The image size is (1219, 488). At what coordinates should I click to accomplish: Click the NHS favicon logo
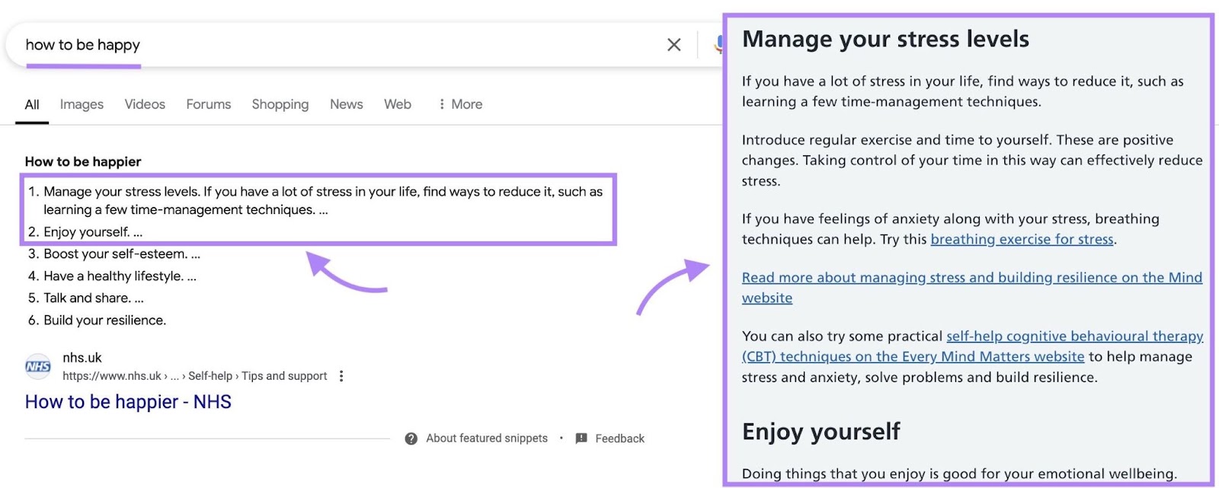[x=38, y=366]
